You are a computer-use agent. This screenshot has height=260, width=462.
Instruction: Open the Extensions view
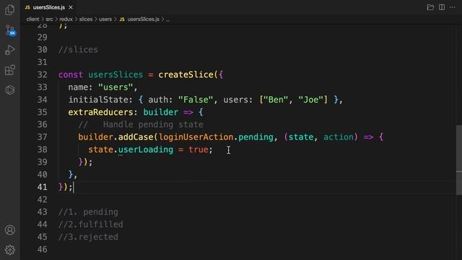(x=9, y=70)
